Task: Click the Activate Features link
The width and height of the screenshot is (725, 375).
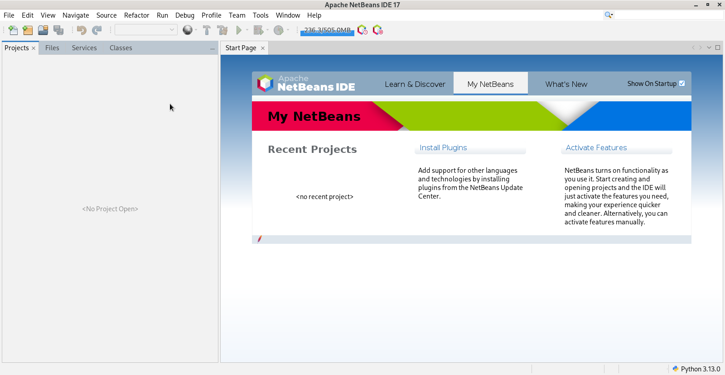Action: [x=596, y=147]
